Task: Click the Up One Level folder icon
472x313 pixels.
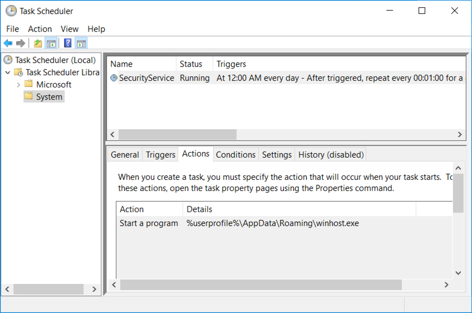Action: tap(38, 43)
